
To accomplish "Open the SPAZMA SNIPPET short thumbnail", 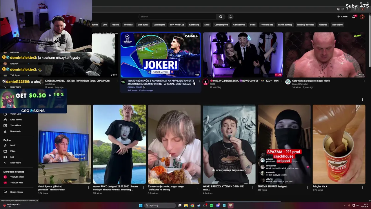I will point(284,144).
